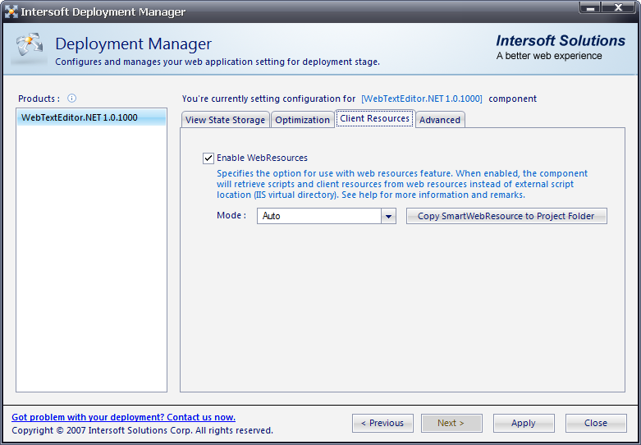Switch to the View State Storage tab

[225, 120]
